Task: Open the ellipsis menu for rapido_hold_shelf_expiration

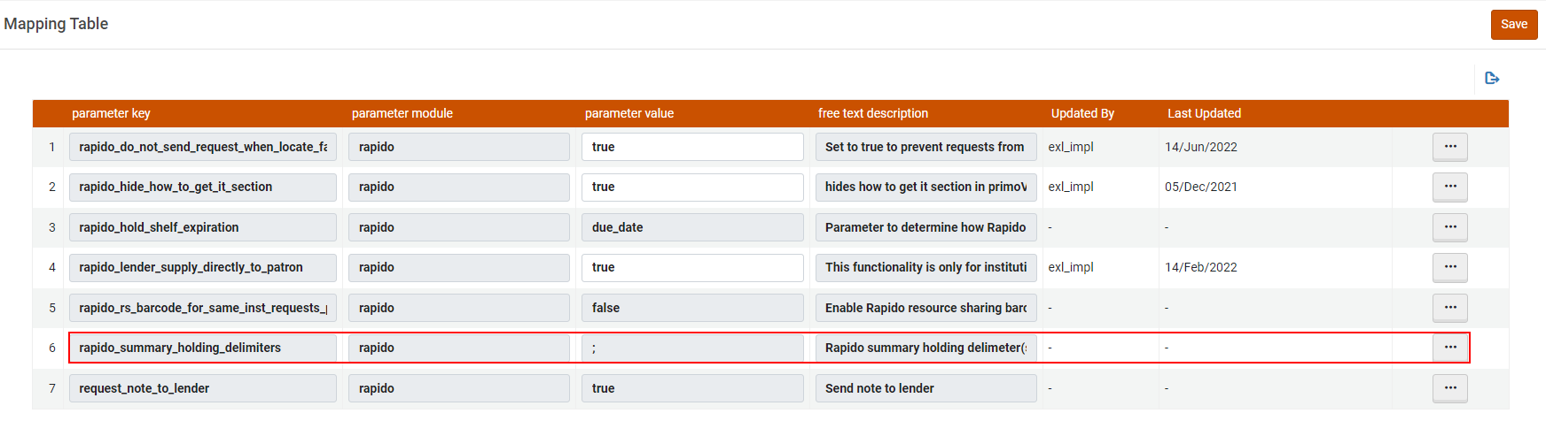Action: pos(1449,227)
